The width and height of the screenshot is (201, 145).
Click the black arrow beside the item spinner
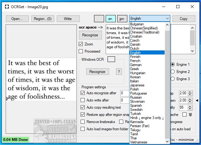point(197,101)
